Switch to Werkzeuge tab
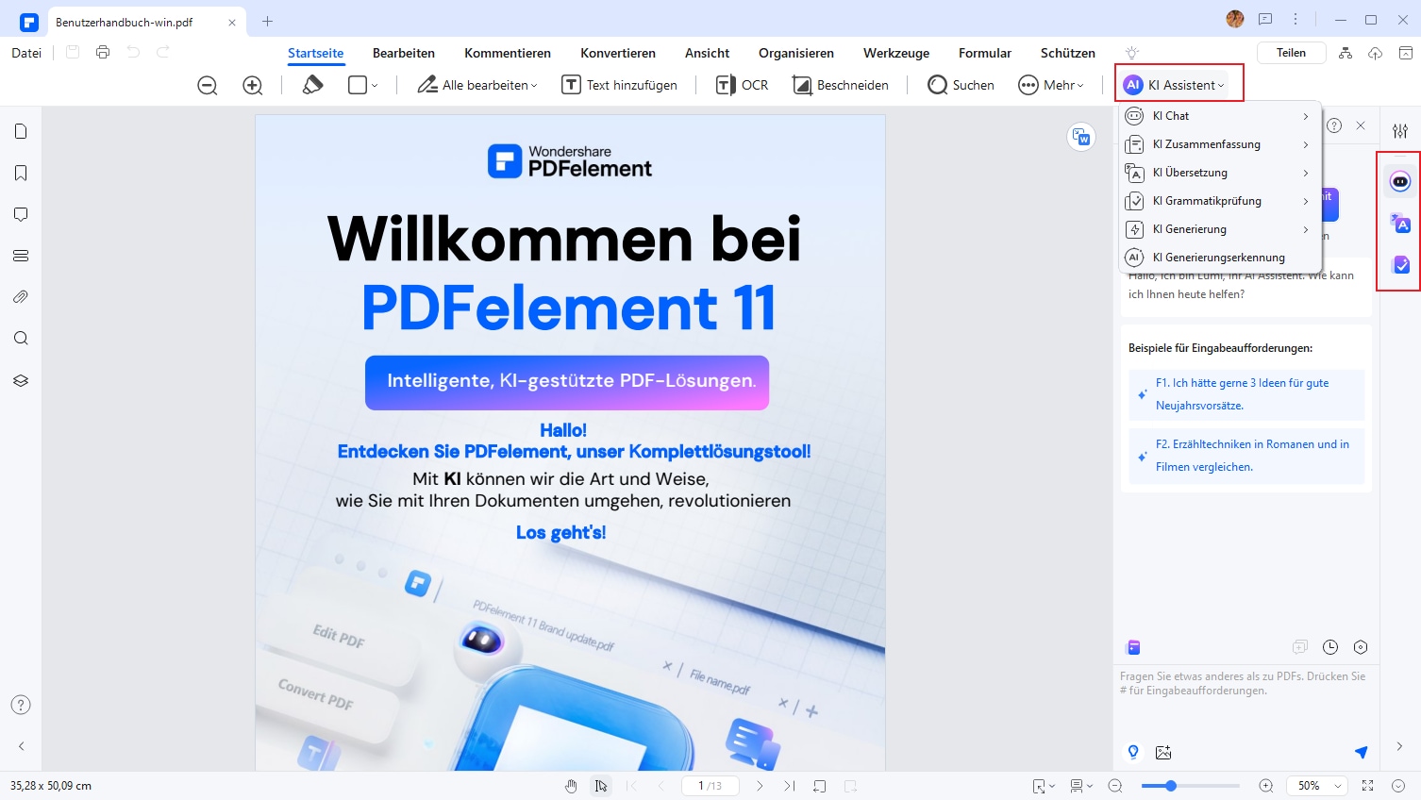1421x800 pixels. (896, 53)
